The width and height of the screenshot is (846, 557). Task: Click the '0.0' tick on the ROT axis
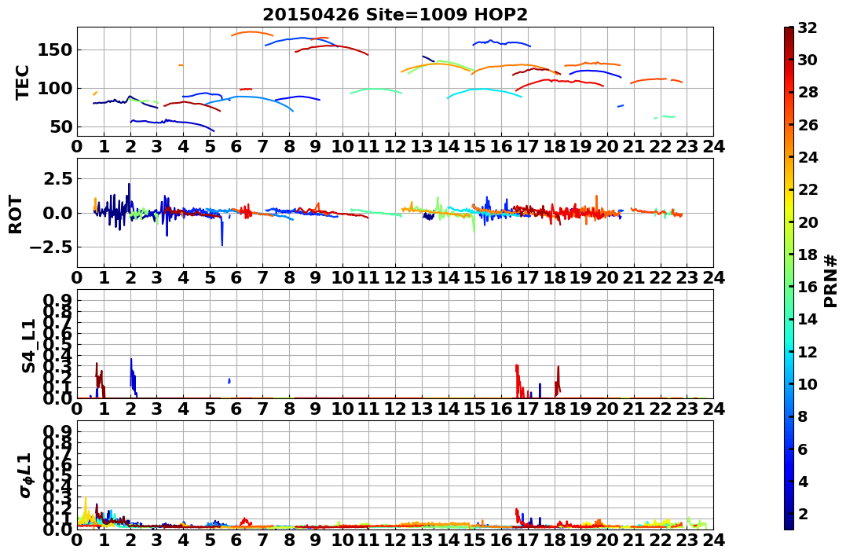59,213
